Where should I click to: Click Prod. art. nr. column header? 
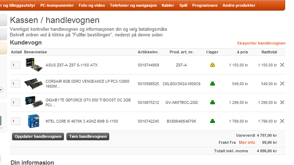coord(182,52)
